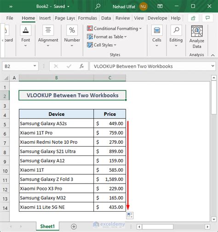Select row 7 header

tap(5, 143)
